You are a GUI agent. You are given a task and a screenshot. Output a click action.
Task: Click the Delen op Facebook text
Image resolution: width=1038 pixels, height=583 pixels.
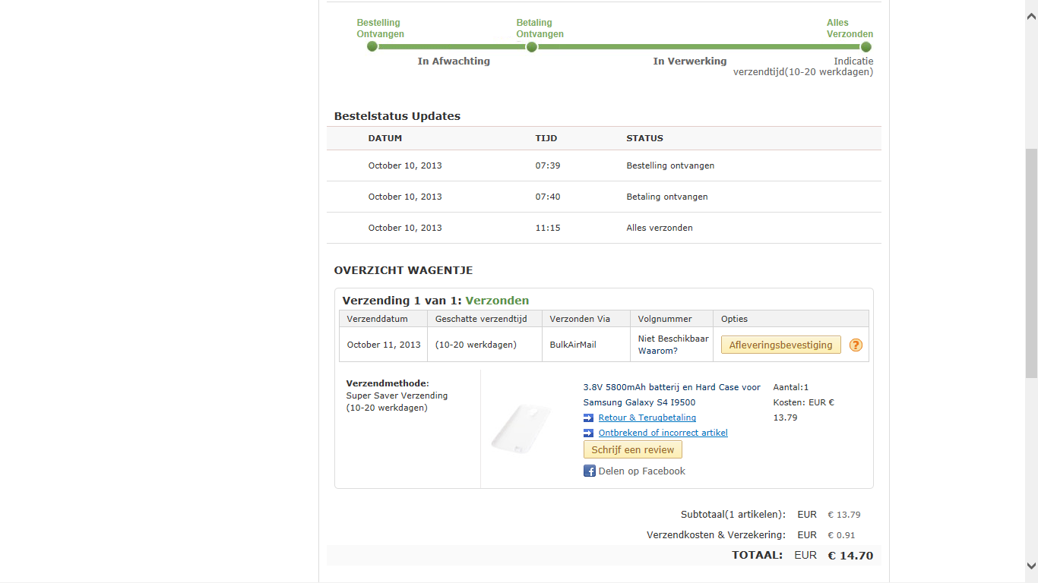tap(642, 471)
